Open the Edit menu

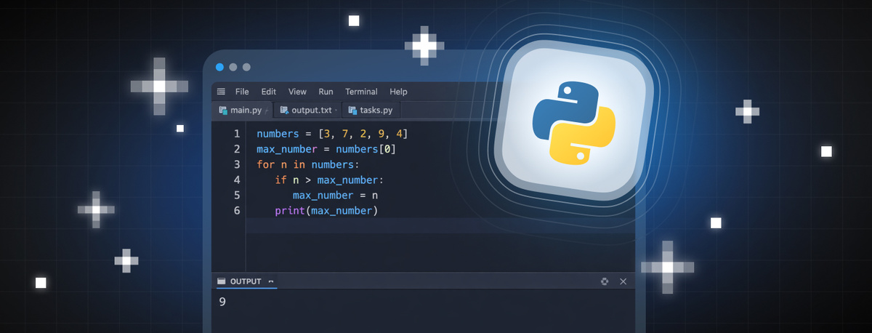tap(269, 92)
